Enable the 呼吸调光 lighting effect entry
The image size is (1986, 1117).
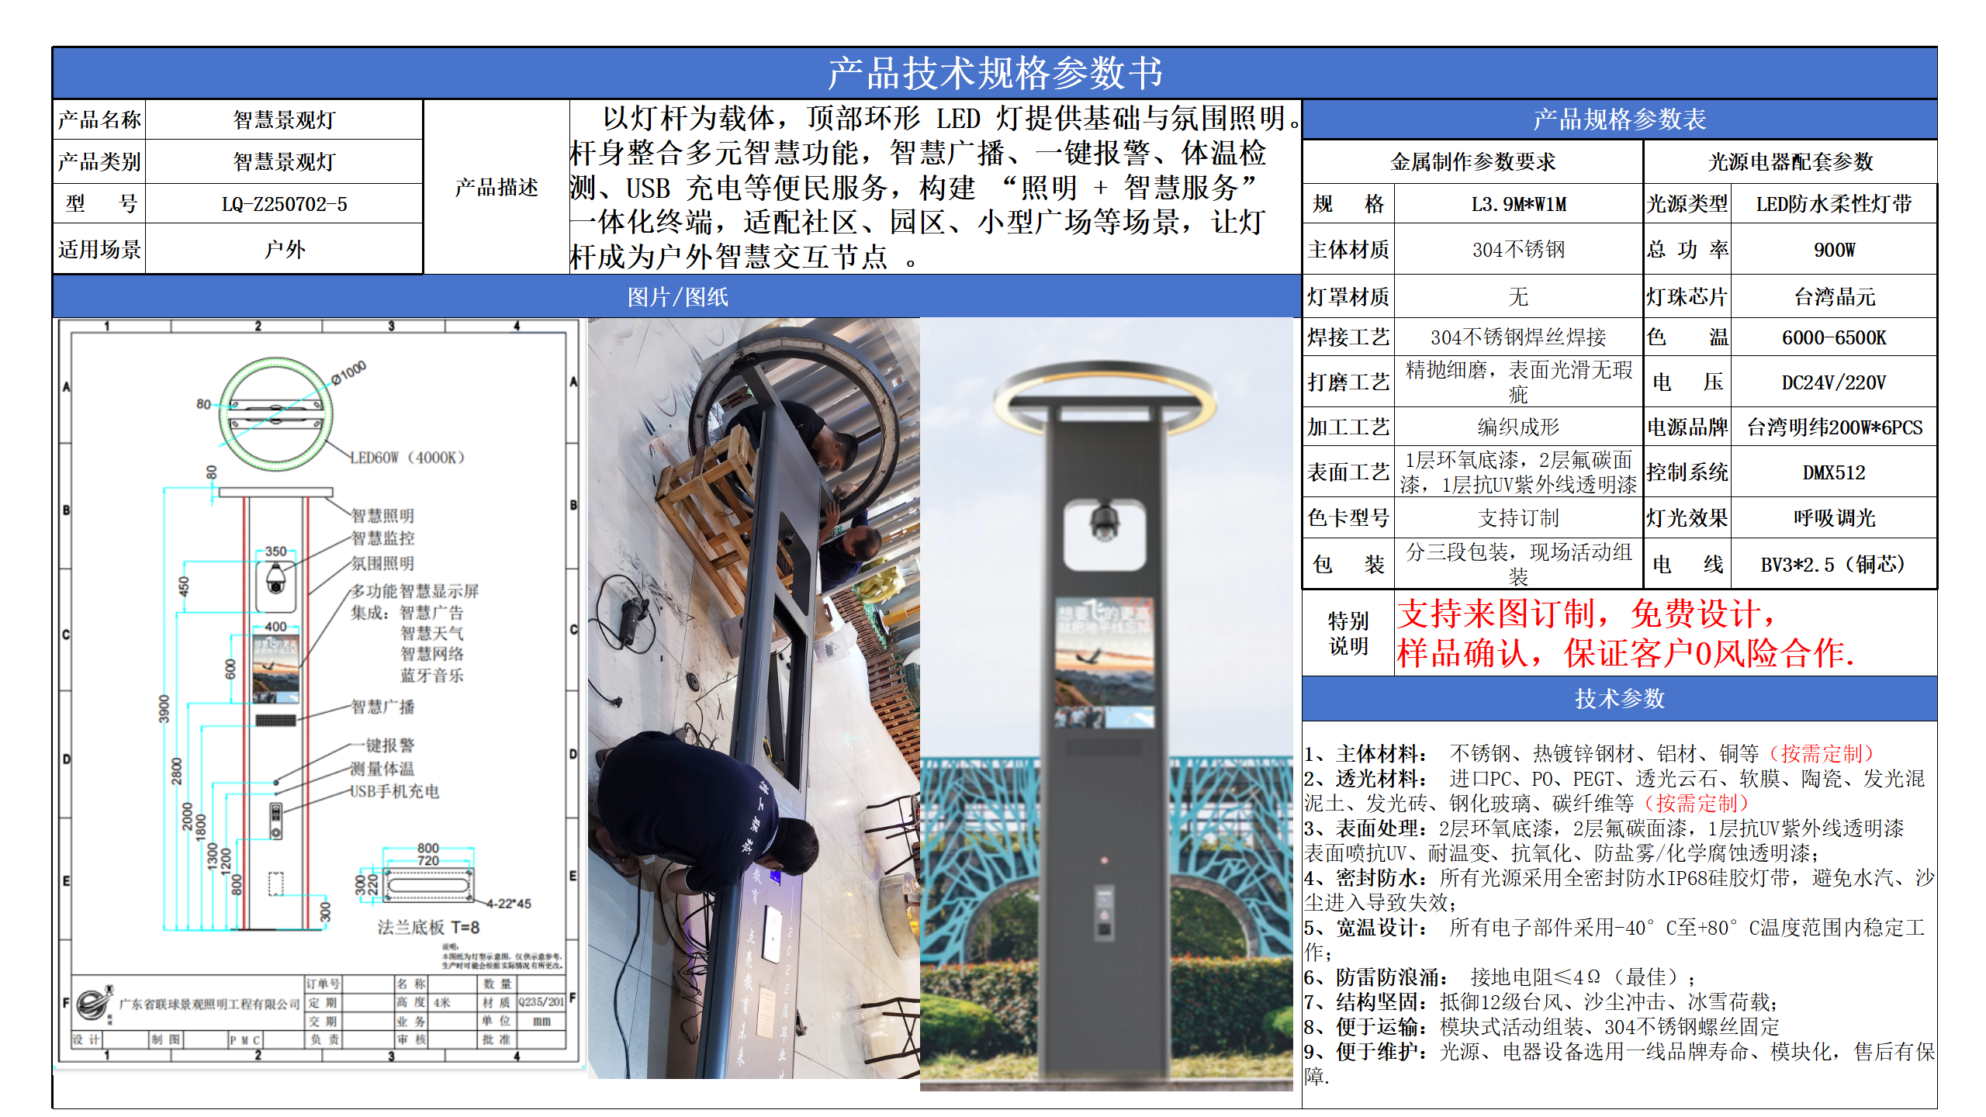click(x=1834, y=519)
